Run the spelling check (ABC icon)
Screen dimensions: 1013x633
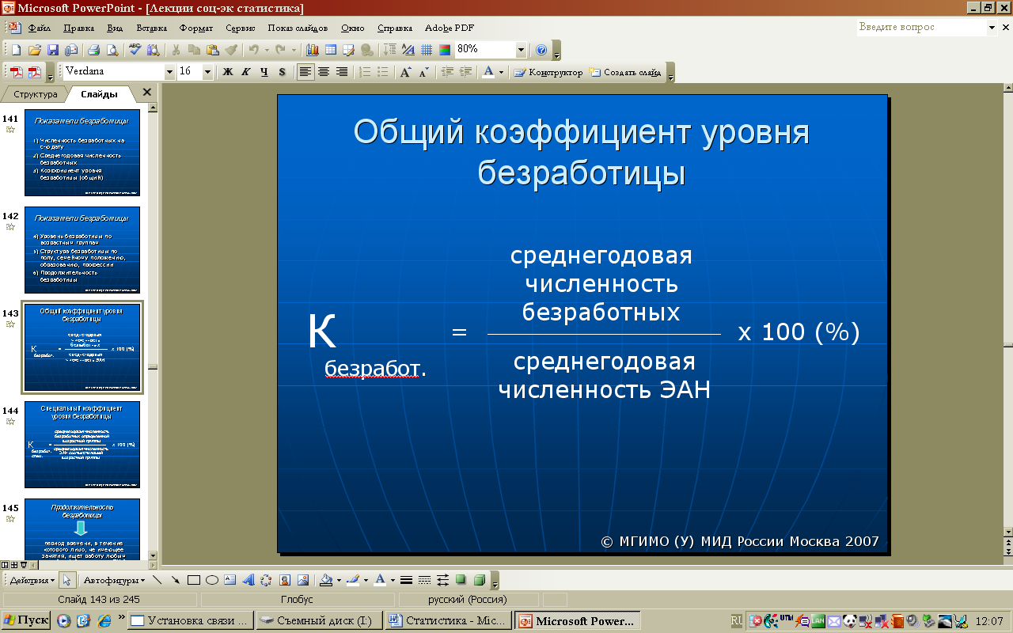click(x=135, y=49)
